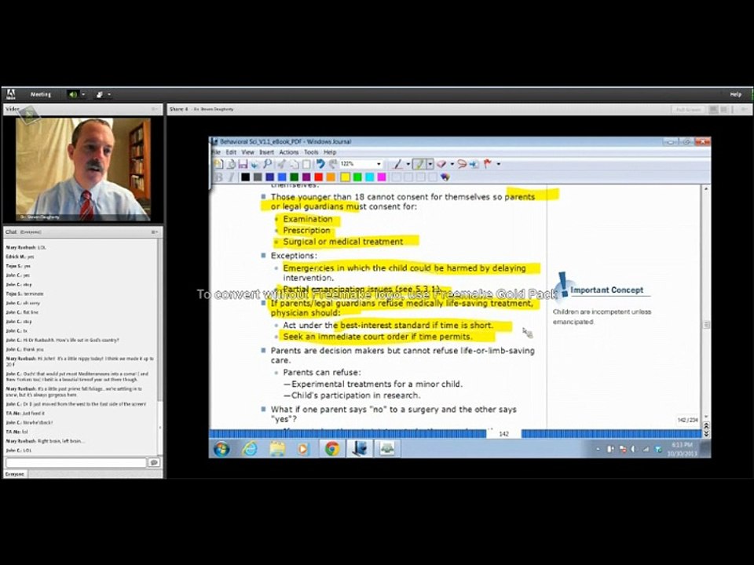Click the chat message input field
This screenshot has width=754, height=565.
pyautogui.click(x=76, y=462)
